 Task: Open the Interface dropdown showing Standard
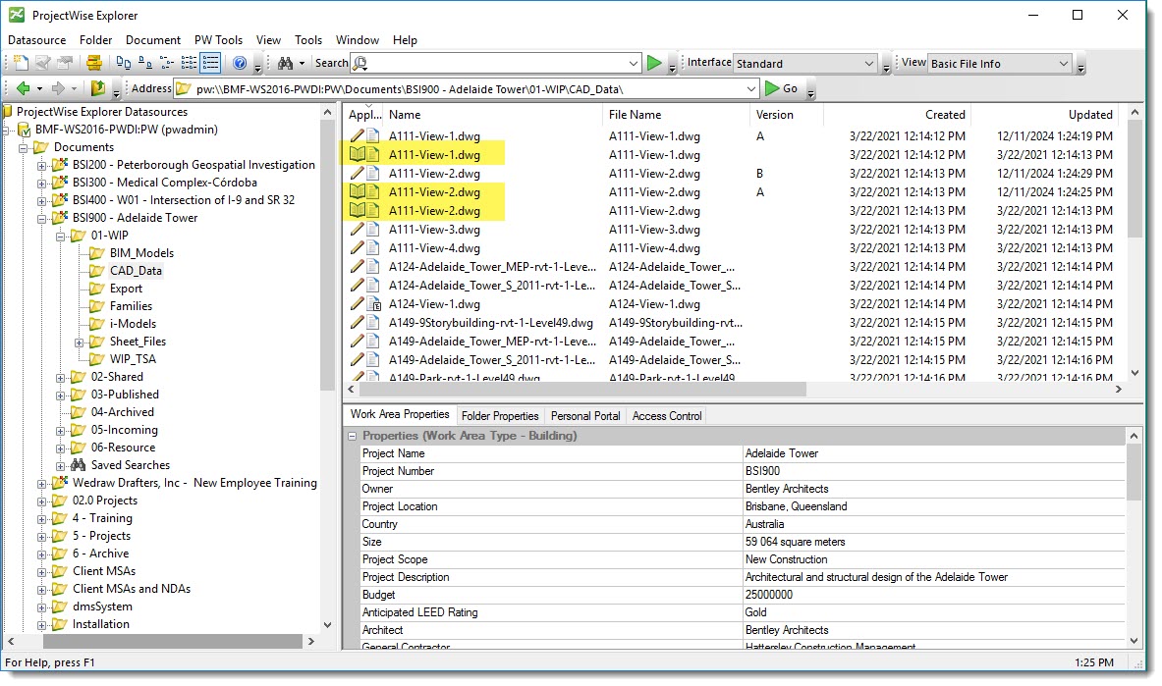pyautogui.click(x=805, y=64)
